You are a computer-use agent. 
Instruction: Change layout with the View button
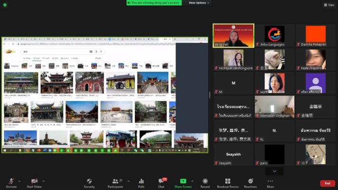[x=329, y=5]
